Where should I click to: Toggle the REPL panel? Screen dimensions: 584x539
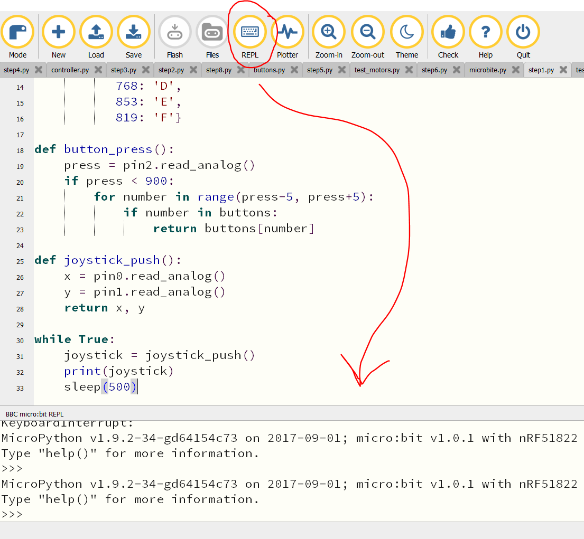point(251,32)
